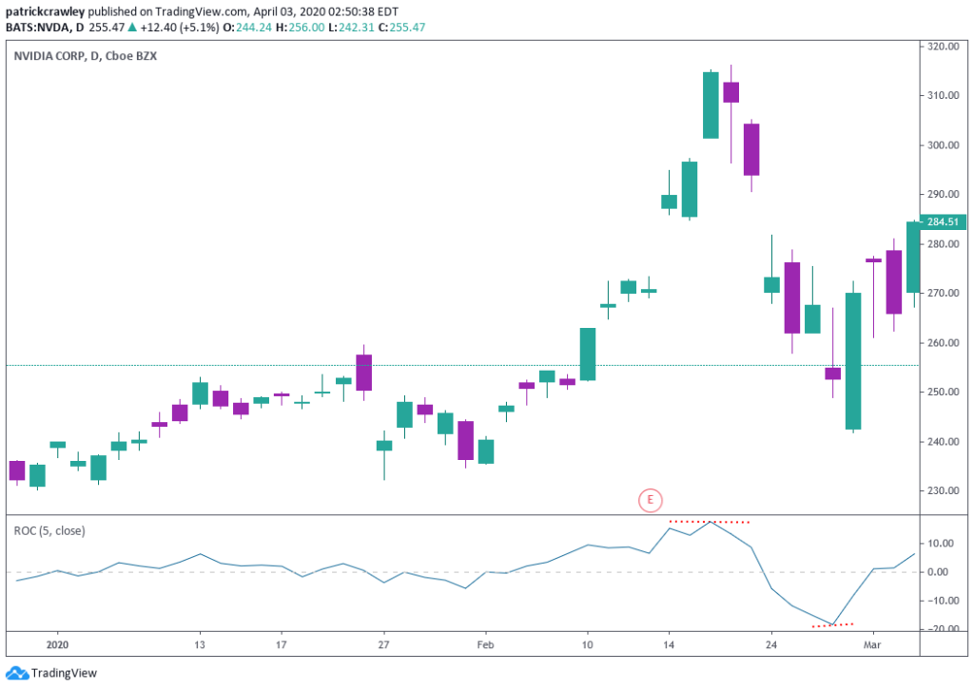Click the 10.00 label on ROC axis
This screenshot has height=690, width=974.
tap(940, 544)
